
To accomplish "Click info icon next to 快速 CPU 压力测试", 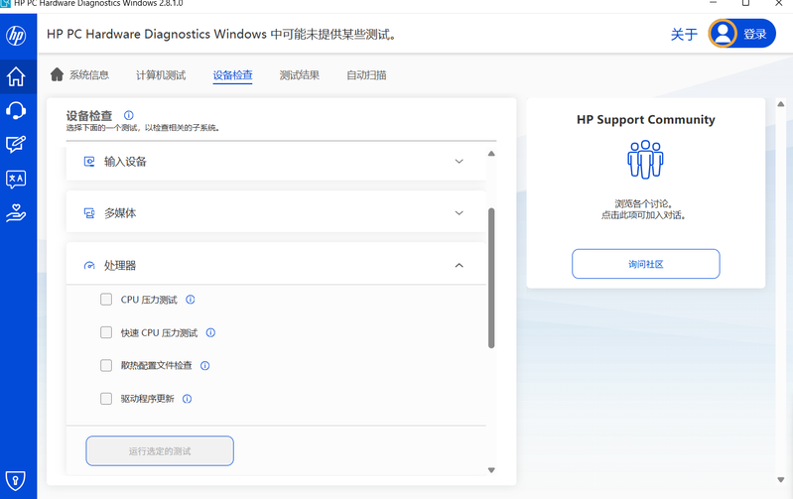I will pyautogui.click(x=210, y=332).
